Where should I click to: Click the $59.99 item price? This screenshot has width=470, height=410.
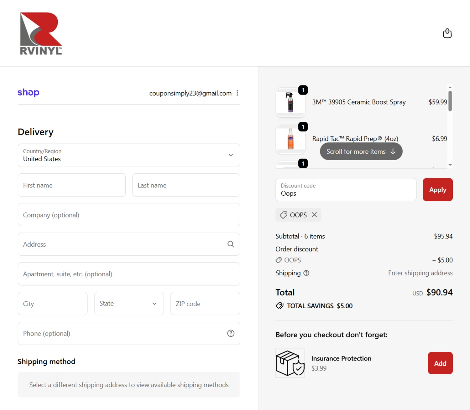point(438,102)
